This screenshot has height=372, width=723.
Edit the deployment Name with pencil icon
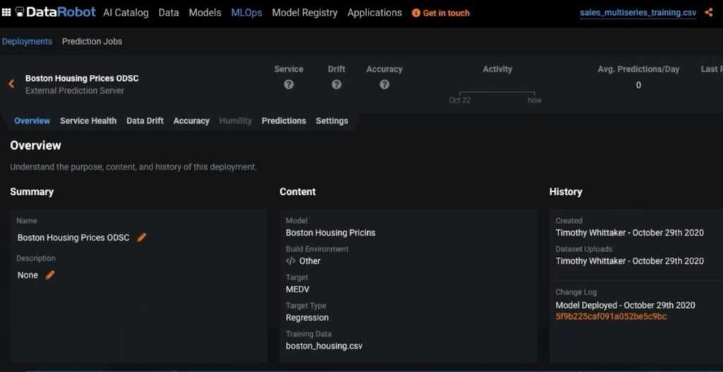pos(141,237)
